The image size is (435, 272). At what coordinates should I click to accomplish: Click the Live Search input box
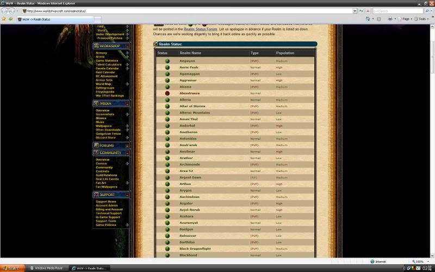(397, 11)
